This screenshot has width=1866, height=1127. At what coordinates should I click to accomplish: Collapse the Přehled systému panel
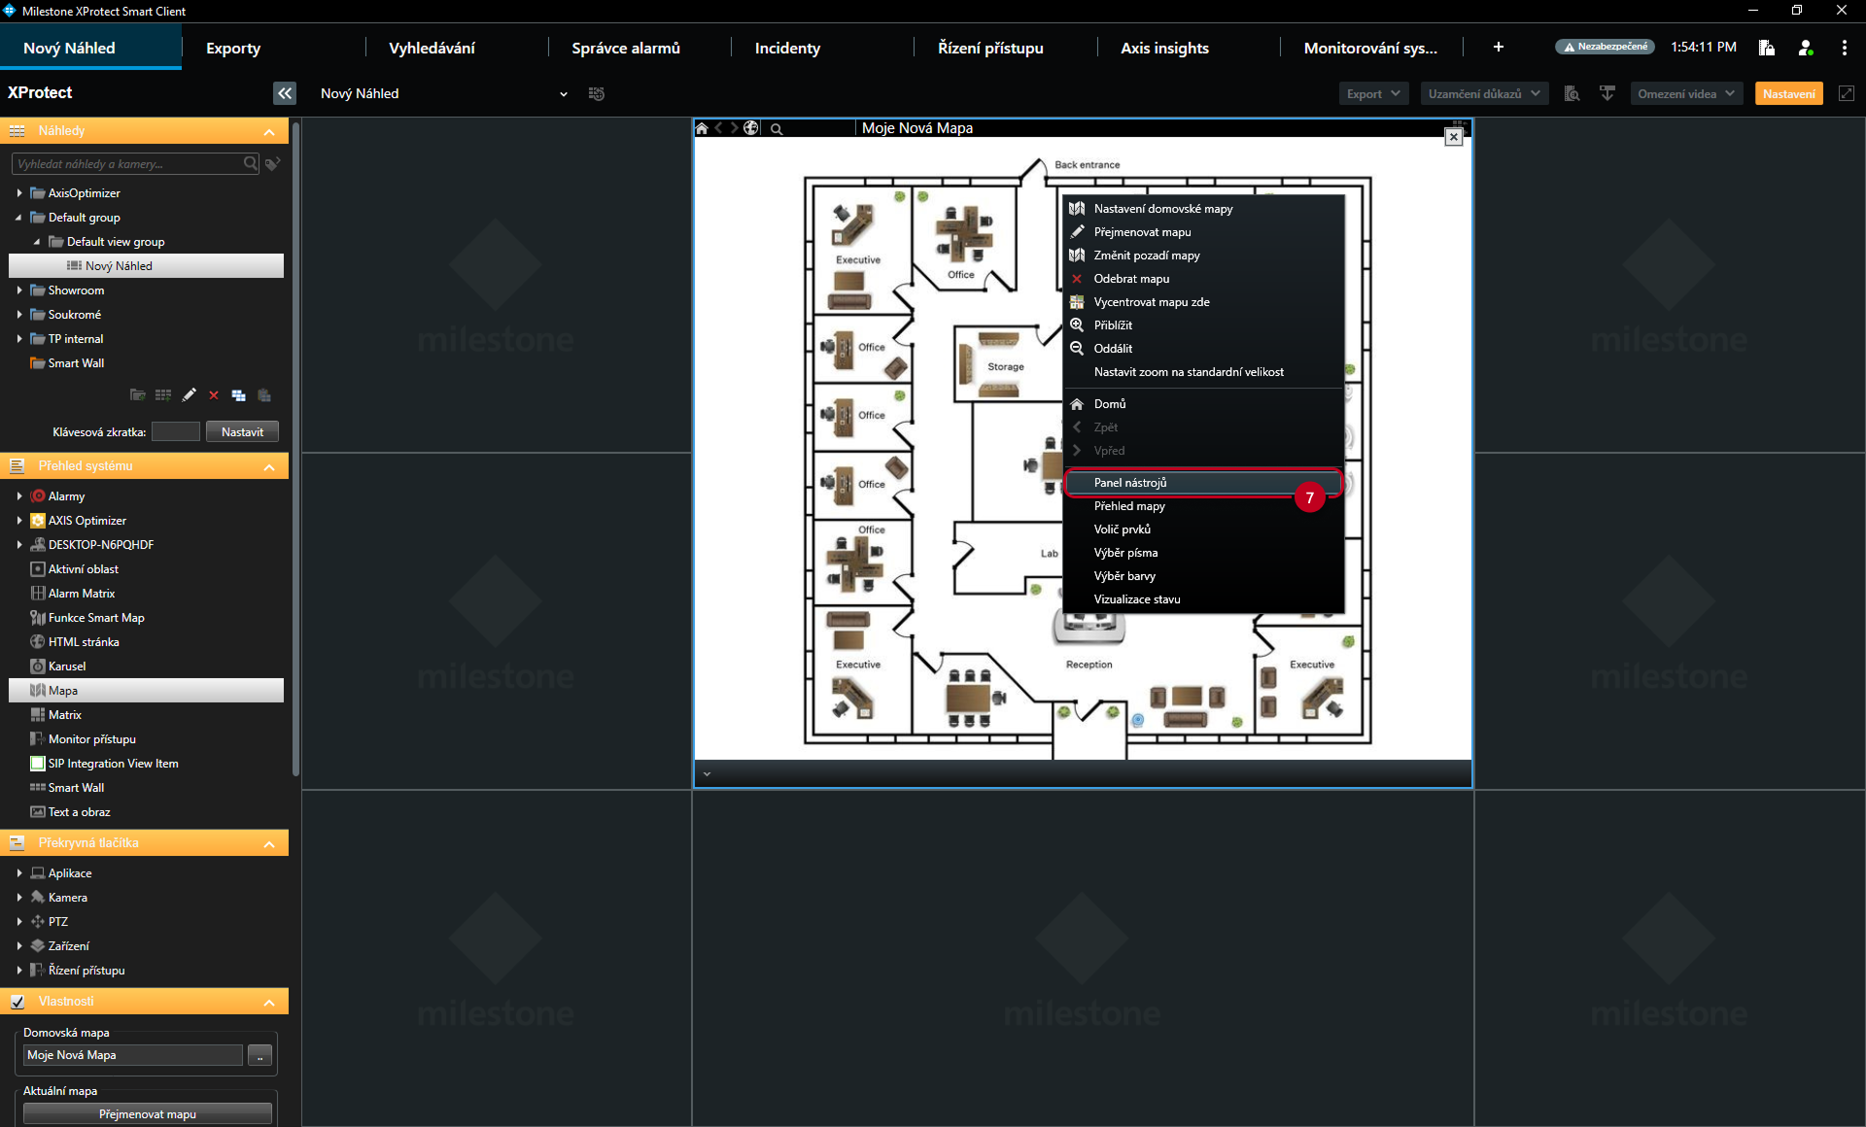click(269, 466)
